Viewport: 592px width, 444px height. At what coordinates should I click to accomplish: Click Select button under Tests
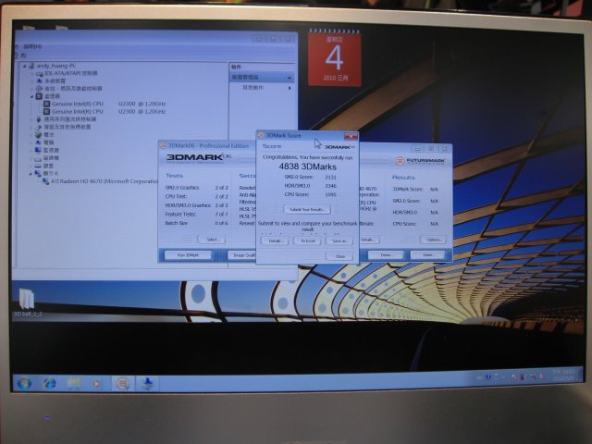coord(212,240)
